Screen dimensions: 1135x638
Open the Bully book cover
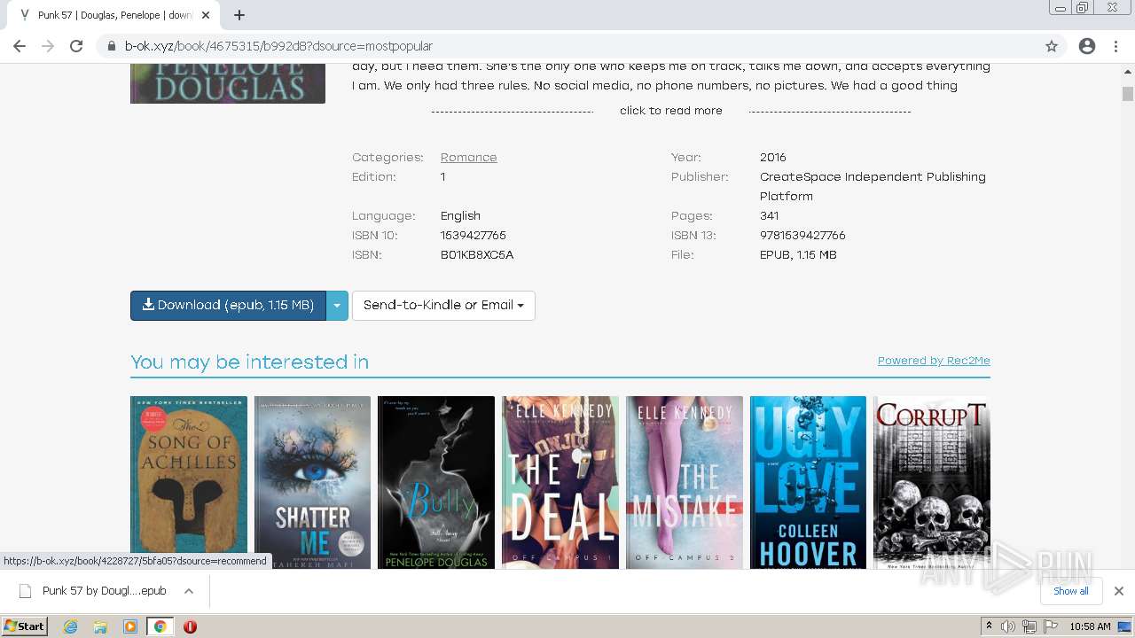pyautogui.click(x=436, y=482)
